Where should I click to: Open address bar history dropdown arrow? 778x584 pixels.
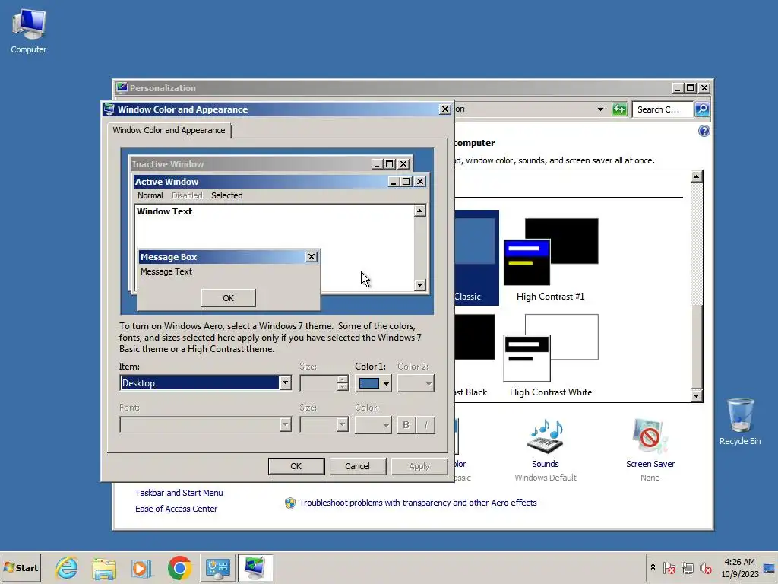[x=600, y=109]
